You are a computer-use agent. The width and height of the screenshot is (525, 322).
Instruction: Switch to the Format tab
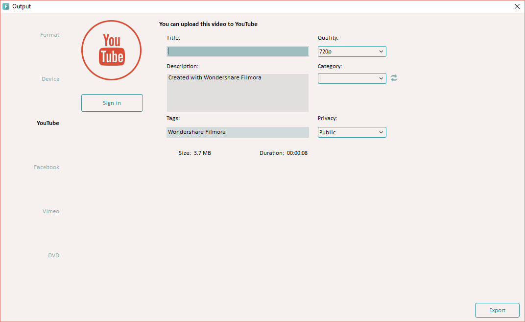[49, 35]
